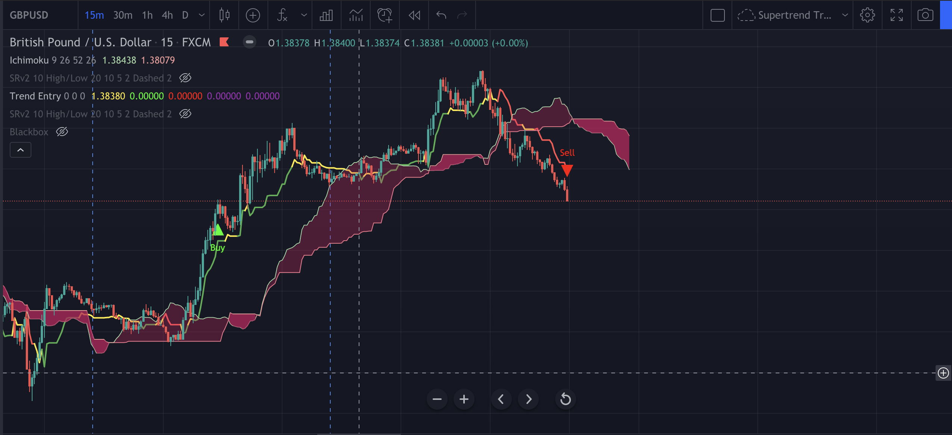Click the create alert clock icon
The height and width of the screenshot is (435, 952).
click(384, 15)
